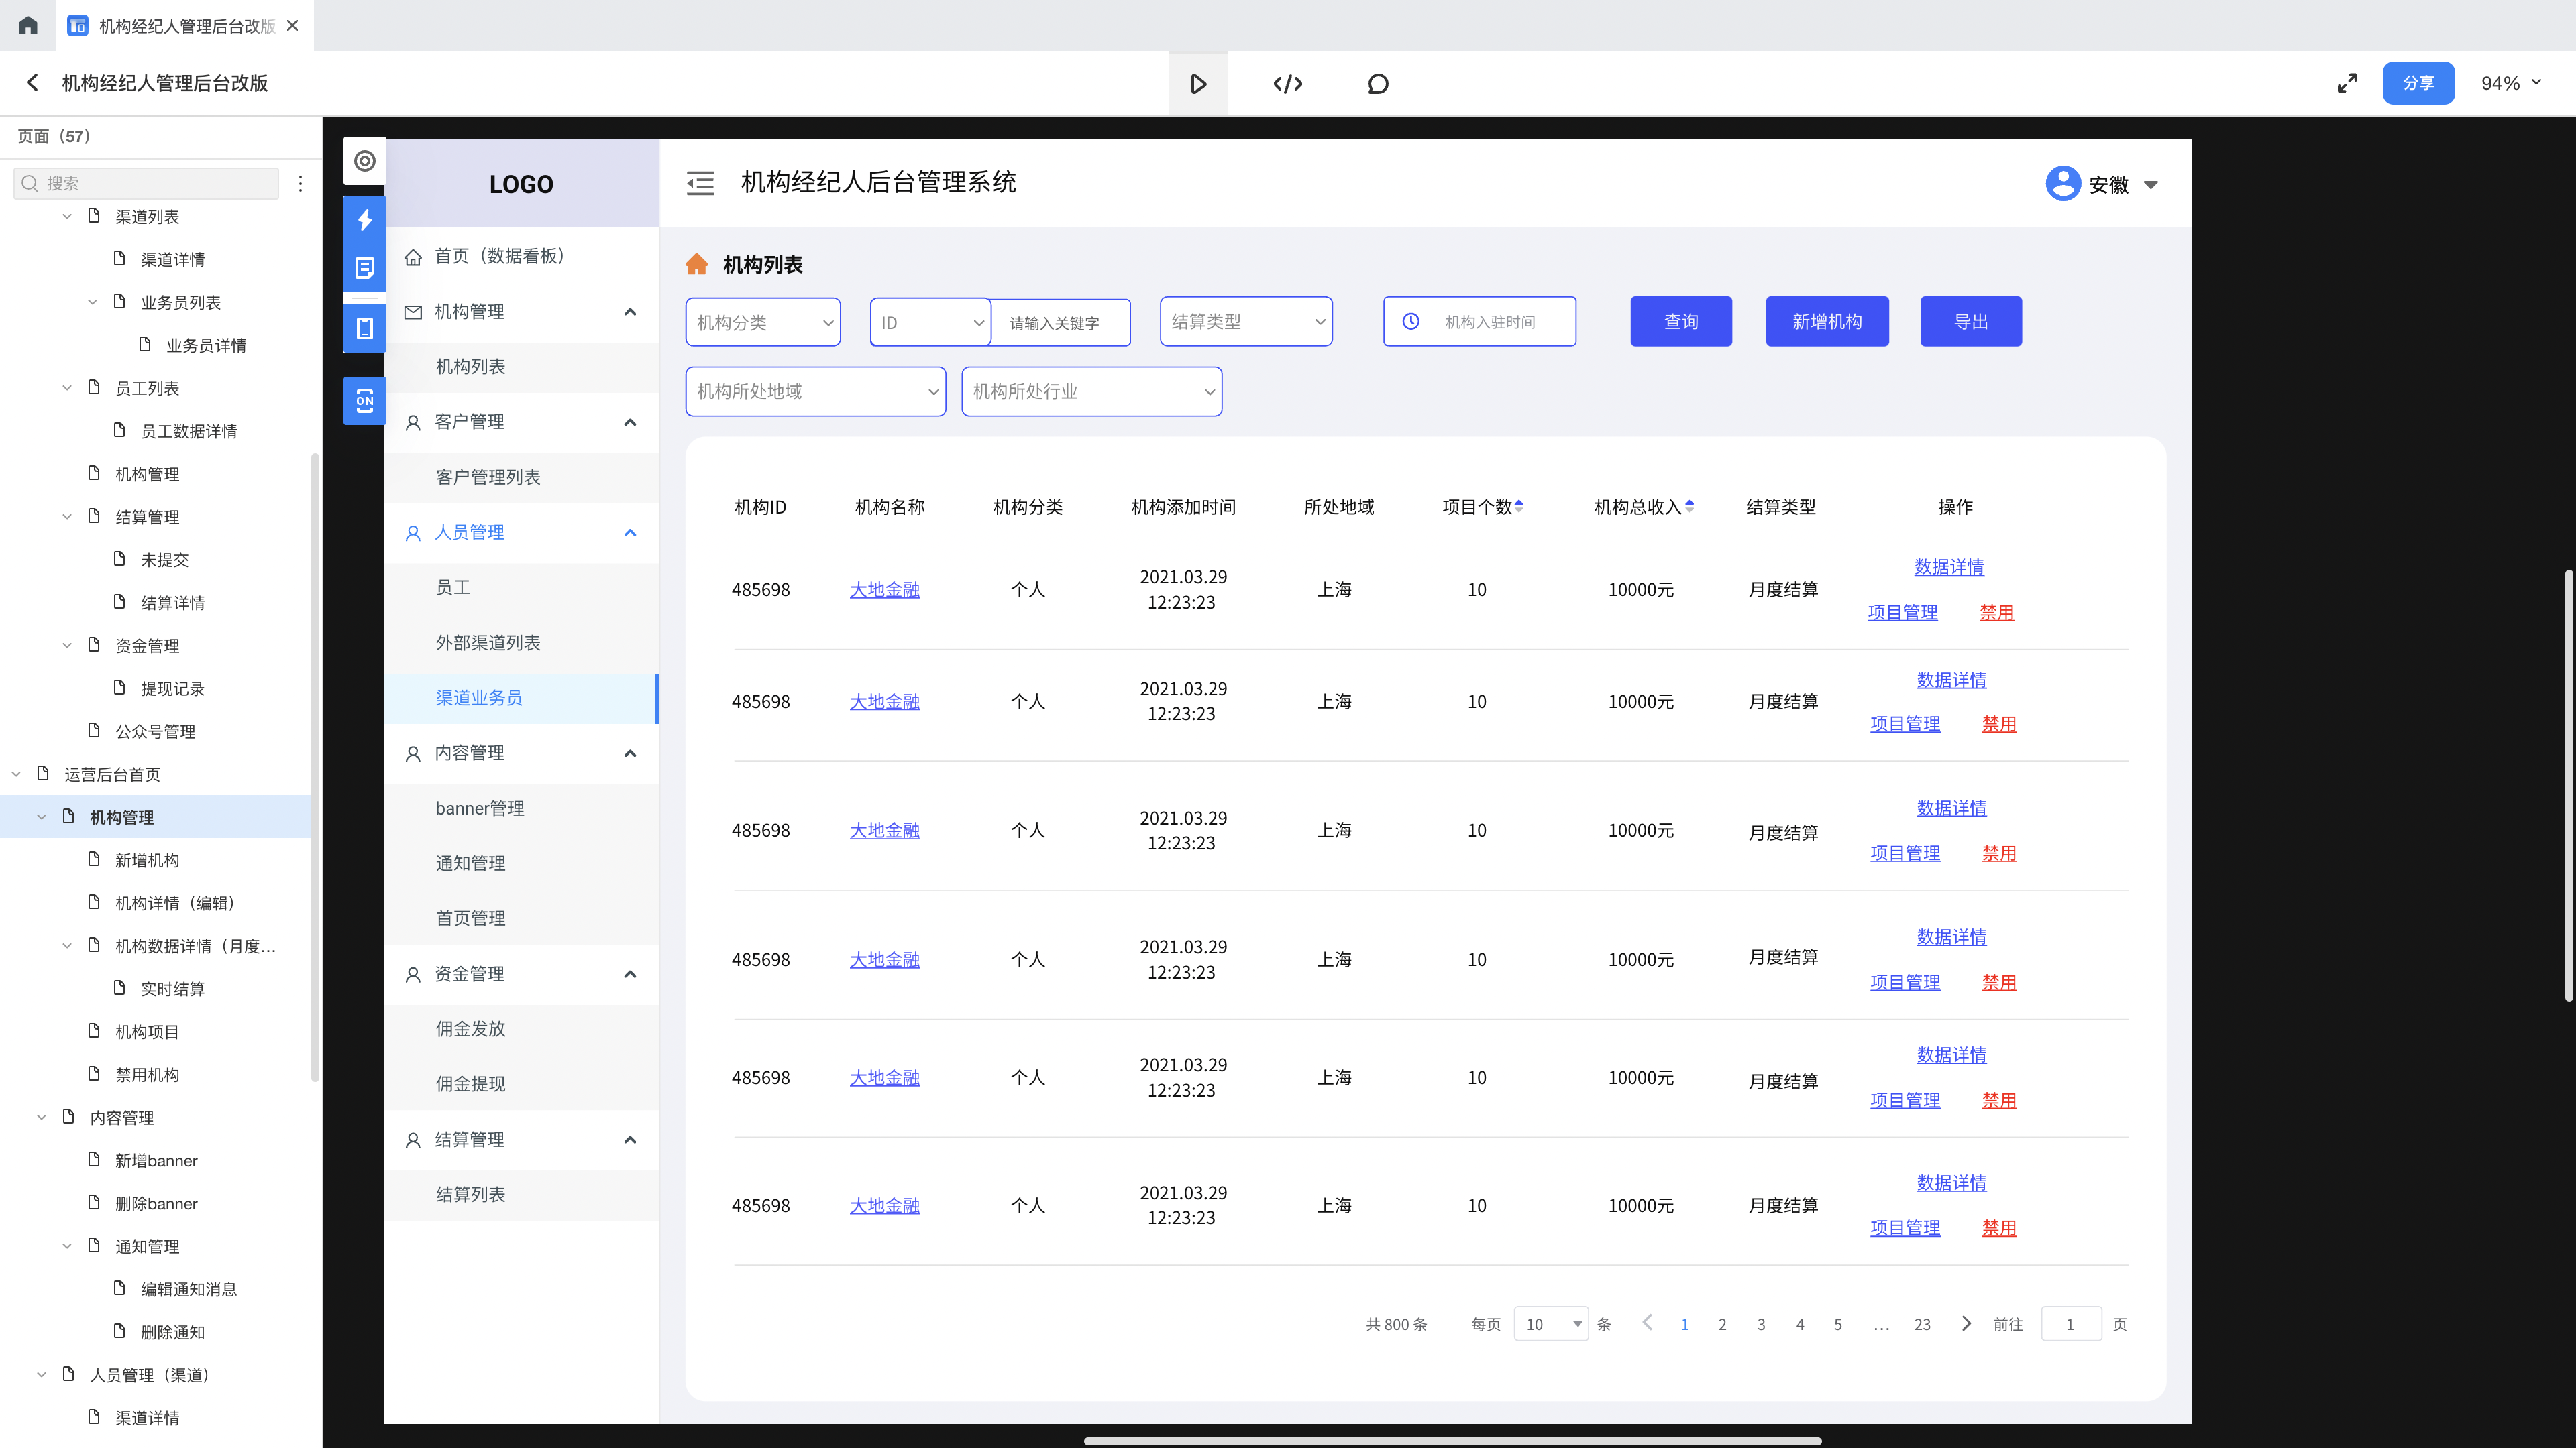Viewport: 2576px width, 1448px height.
Task: Open page list more options menu
Action: click(x=300, y=184)
